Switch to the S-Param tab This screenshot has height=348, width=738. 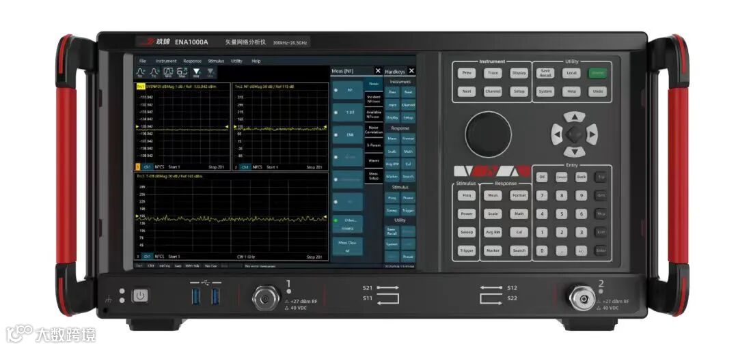pyautogui.click(x=374, y=145)
